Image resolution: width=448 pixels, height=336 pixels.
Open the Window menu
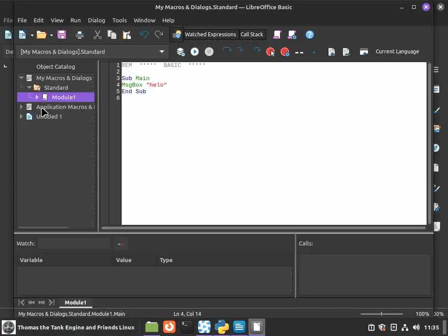(x=144, y=20)
